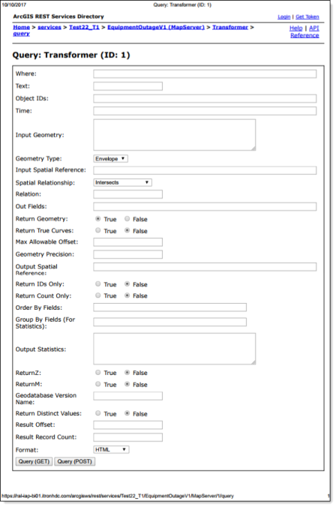Open the Geometry Type dropdown
Image resolution: width=336 pixels, height=507 pixels.
click(110, 159)
